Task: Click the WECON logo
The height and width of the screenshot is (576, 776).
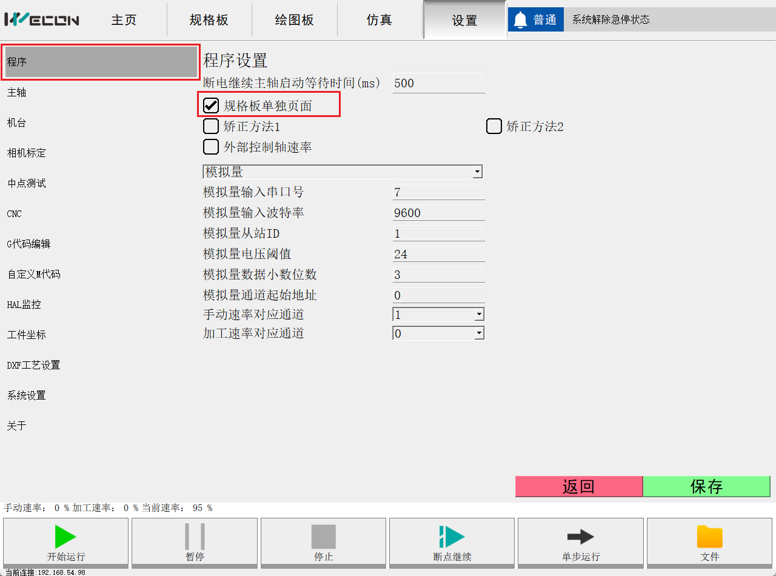Action: [42, 20]
